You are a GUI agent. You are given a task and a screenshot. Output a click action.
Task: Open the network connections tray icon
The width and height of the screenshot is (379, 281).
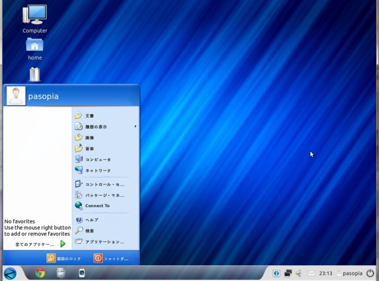pos(288,273)
